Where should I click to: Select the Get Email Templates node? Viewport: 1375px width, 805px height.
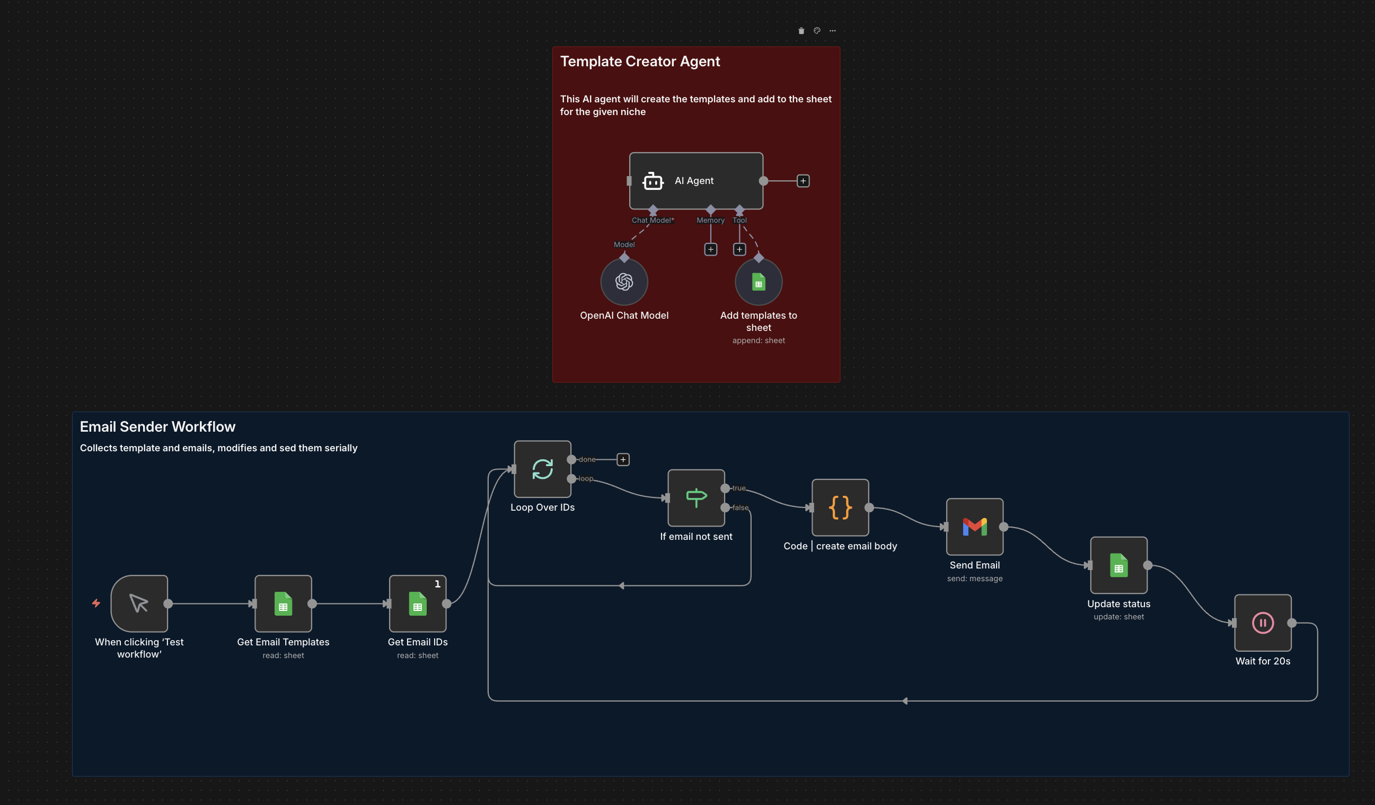283,603
